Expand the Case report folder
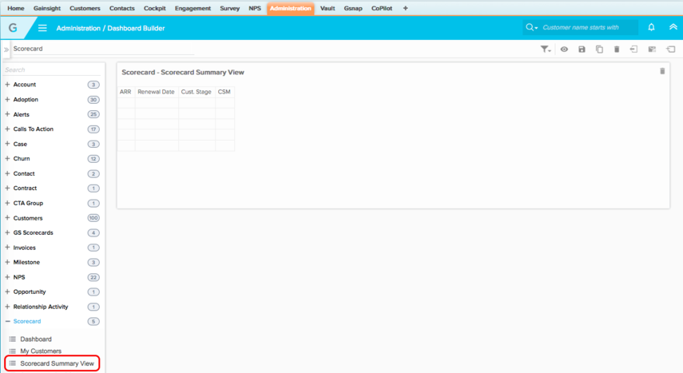Screen dimensions: 683x373 [x=7, y=144]
